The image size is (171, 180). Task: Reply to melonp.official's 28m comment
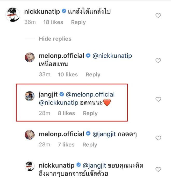(89, 145)
